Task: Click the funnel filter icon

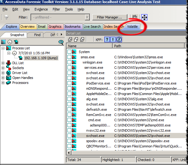Action: click(6, 17)
